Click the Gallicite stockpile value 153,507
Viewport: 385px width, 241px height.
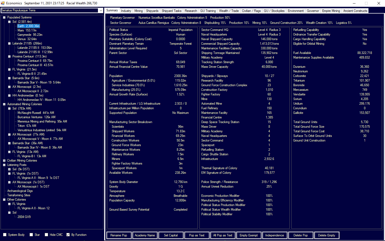pos(365,113)
